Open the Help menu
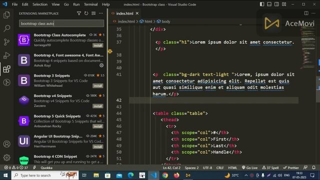Screen dimensions: 320x180 click(105, 4)
